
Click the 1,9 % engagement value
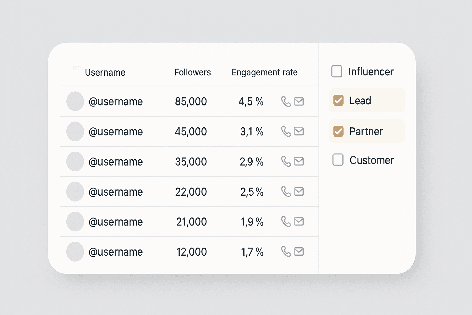click(x=252, y=222)
